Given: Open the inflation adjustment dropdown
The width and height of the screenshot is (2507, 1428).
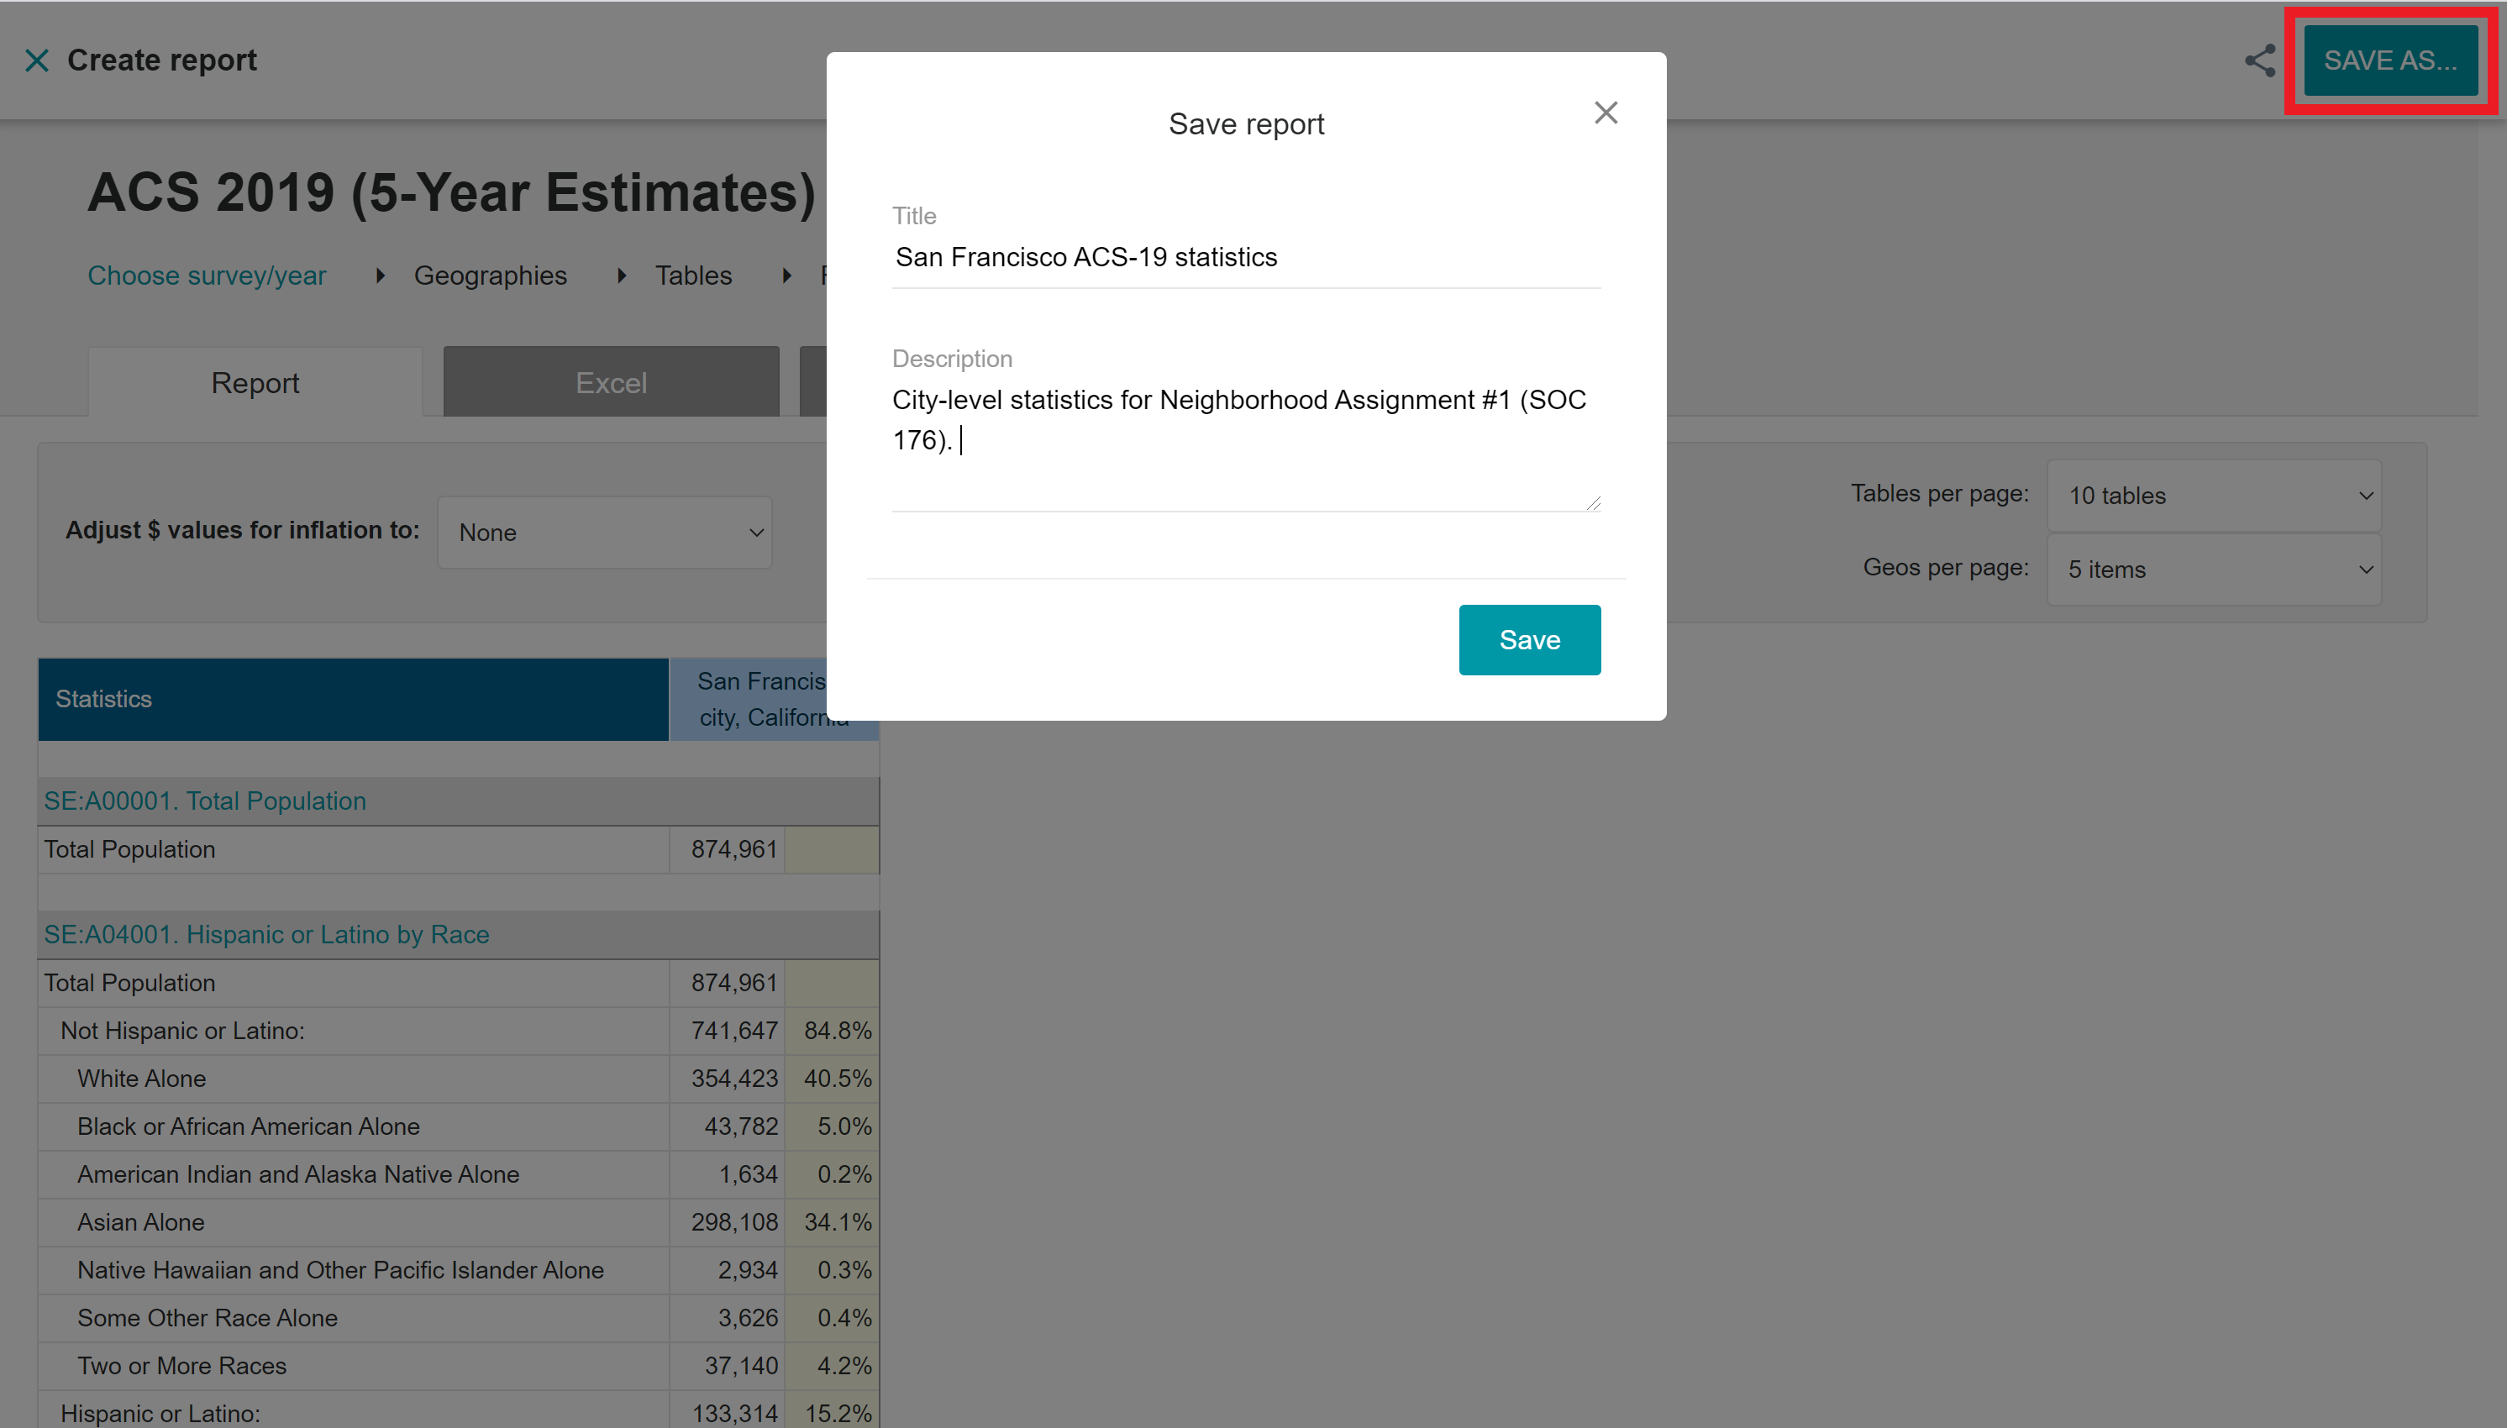Looking at the screenshot, I should pyautogui.click(x=605, y=533).
